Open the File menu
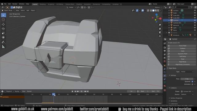Viewport: 197px width, 111px height. tap(5, 4)
